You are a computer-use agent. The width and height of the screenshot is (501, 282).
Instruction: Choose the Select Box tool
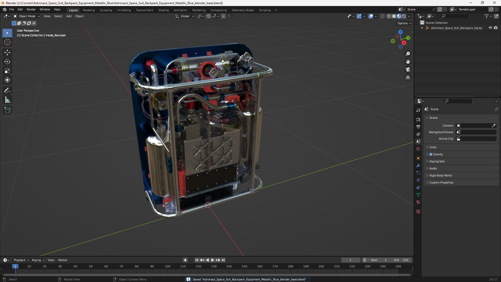[x=7, y=33]
